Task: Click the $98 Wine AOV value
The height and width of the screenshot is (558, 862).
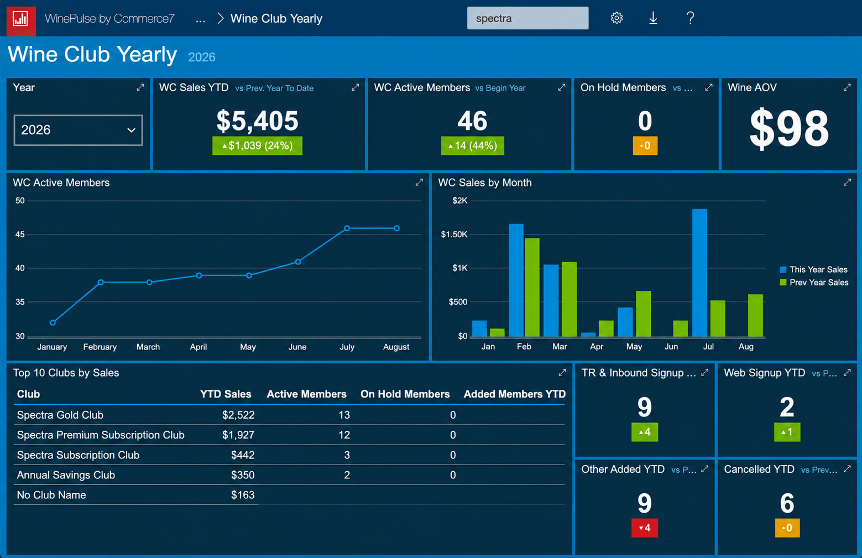Action: pos(789,129)
